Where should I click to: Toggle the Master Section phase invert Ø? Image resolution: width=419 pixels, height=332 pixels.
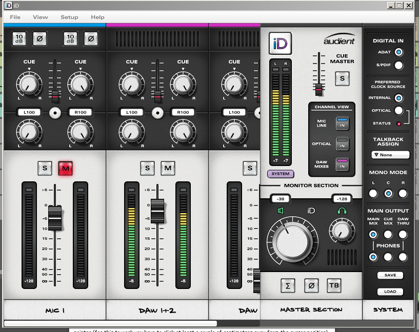[x=311, y=285]
